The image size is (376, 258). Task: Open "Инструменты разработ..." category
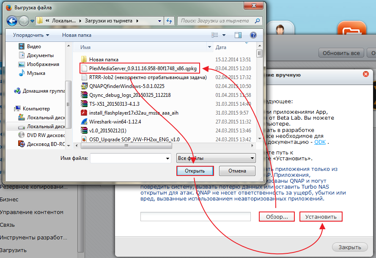[x=33, y=238]
